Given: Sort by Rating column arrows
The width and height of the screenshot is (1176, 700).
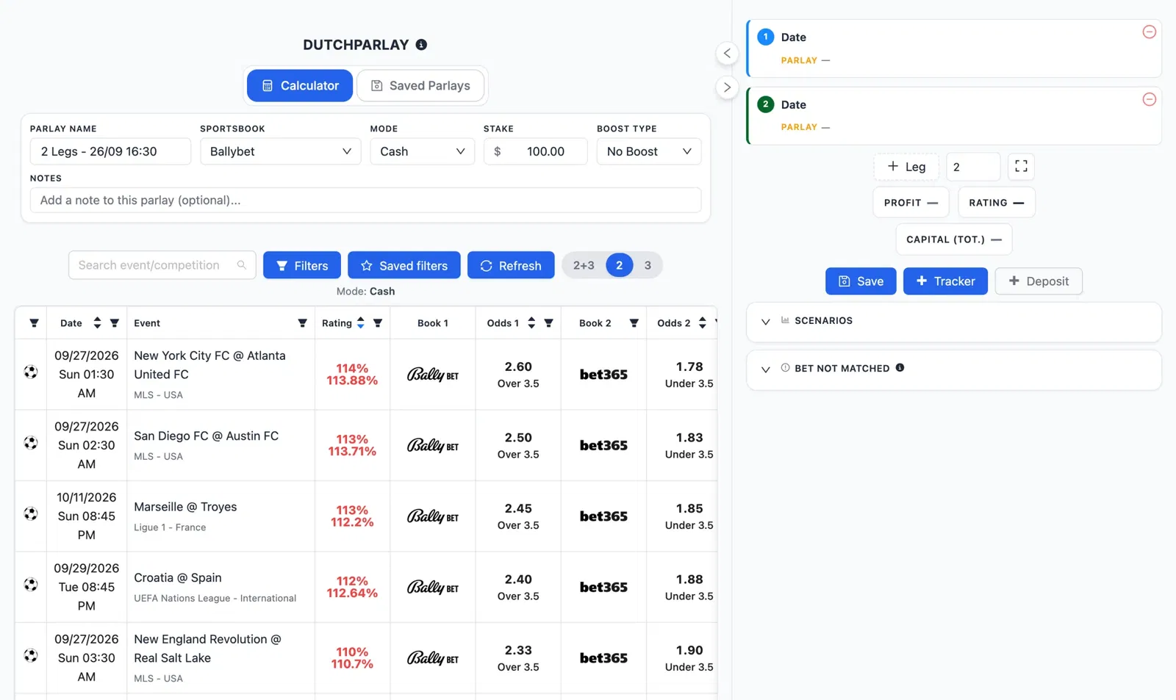Looking at the screenshot, I should 361,323.
